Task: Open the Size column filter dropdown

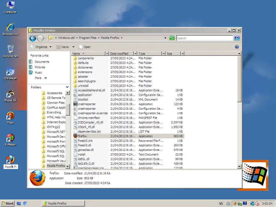Action: (182, 53)
